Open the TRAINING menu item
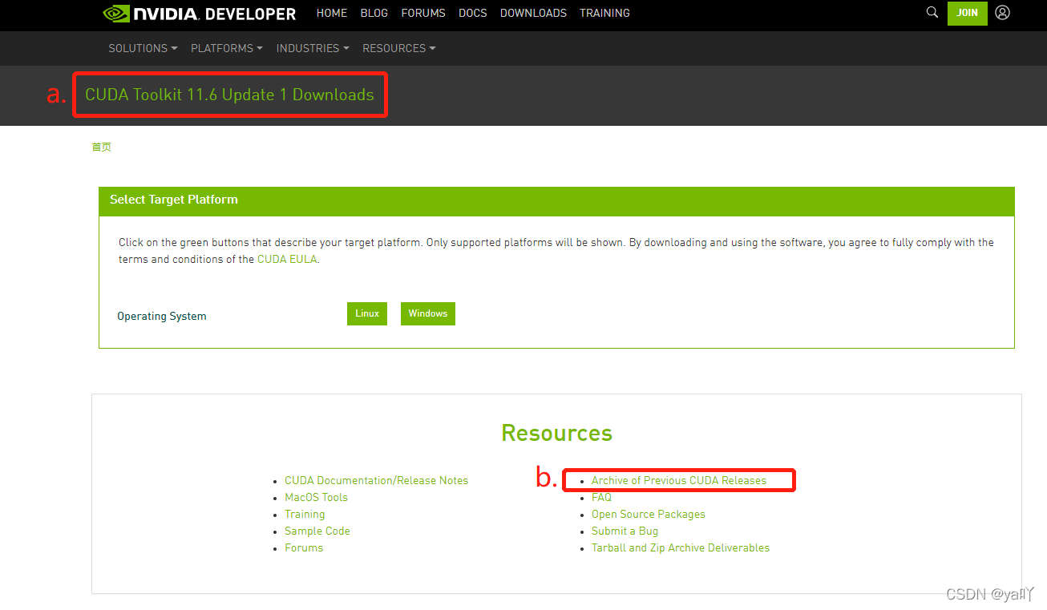The height and width of the screenshot is (610, 1047). click(604, 14)
